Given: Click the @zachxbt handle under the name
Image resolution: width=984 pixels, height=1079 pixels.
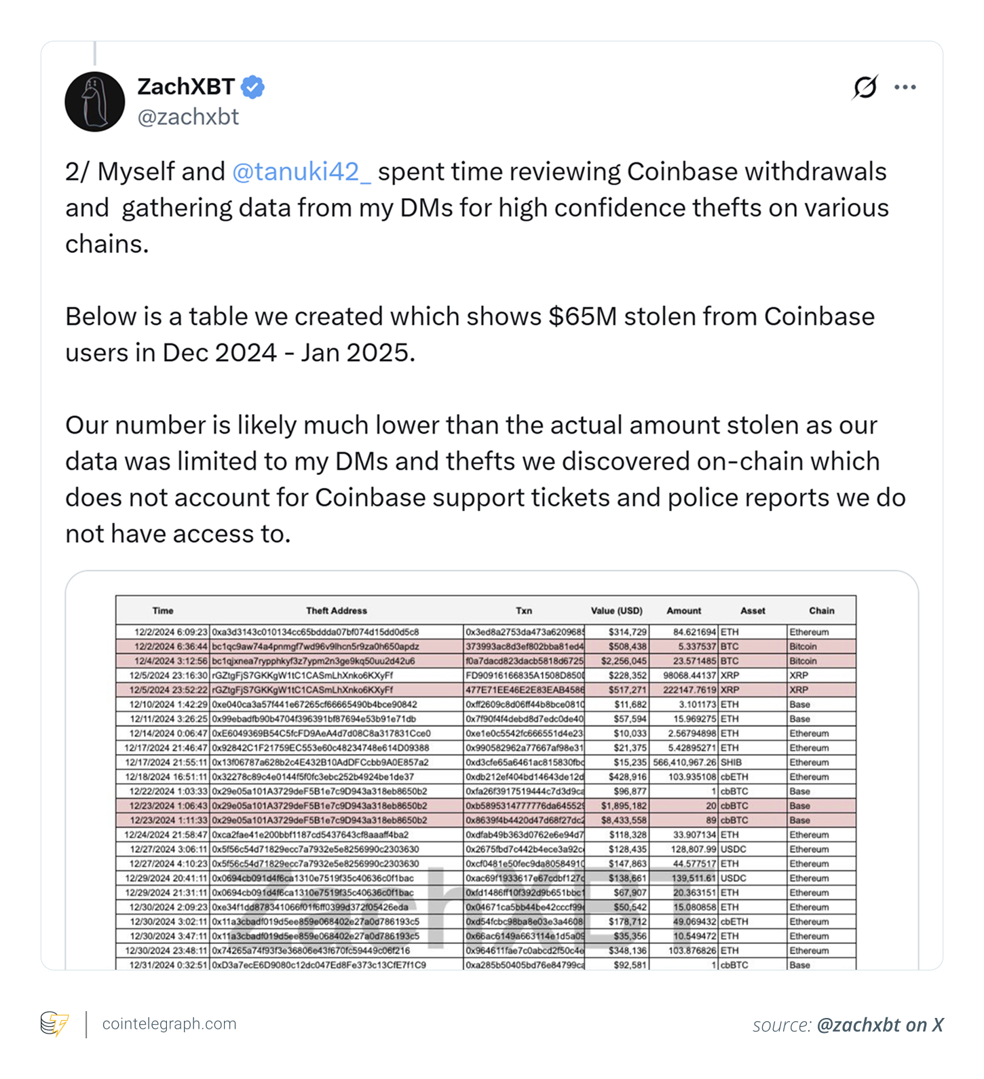Looking at the screenshot, I should tap(188, 117).
